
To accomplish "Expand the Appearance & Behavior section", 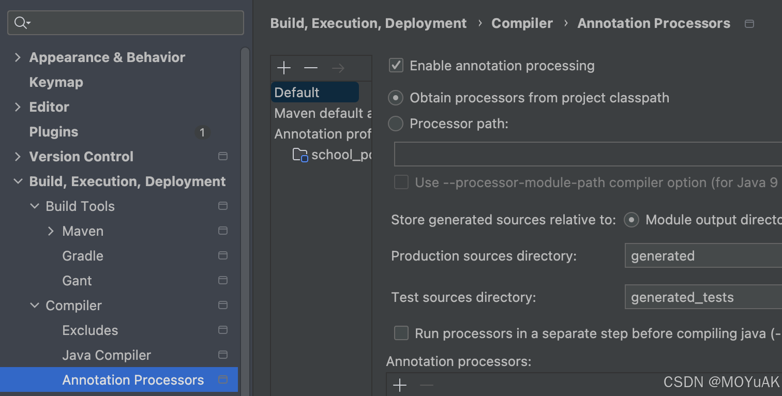I will [x=18, y=57].
